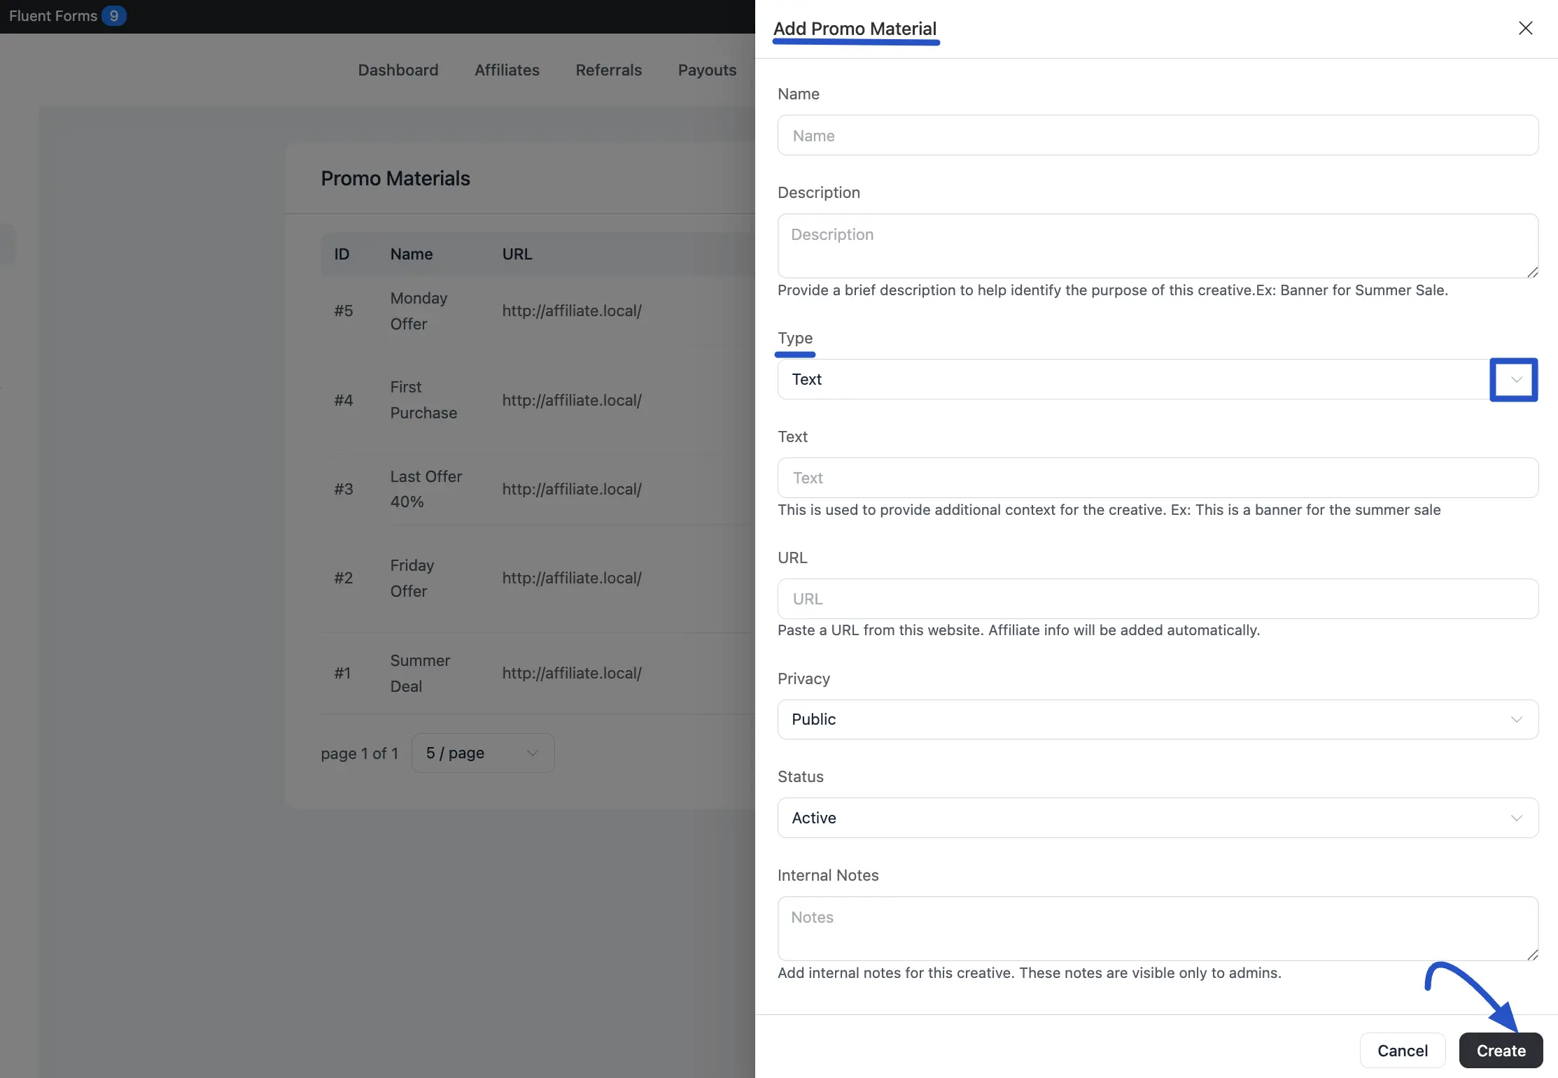Click the Internal Notes textarea
Screen dimensions: 1558x1078
(x=1157, y=928)
